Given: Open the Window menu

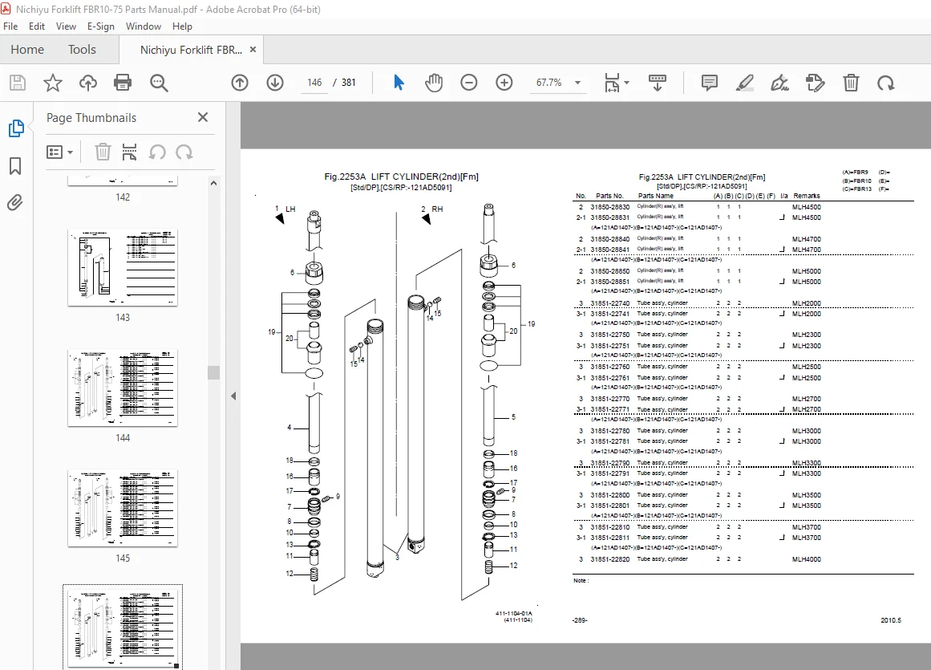Looking at the screenshot, I should click(x=143, y=26).
